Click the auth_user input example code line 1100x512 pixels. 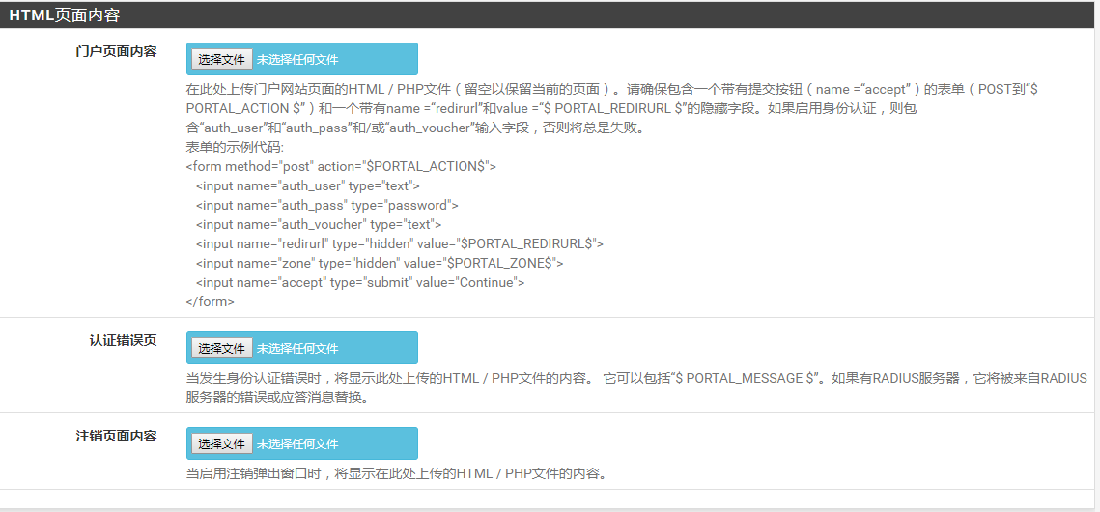(307, 185)
